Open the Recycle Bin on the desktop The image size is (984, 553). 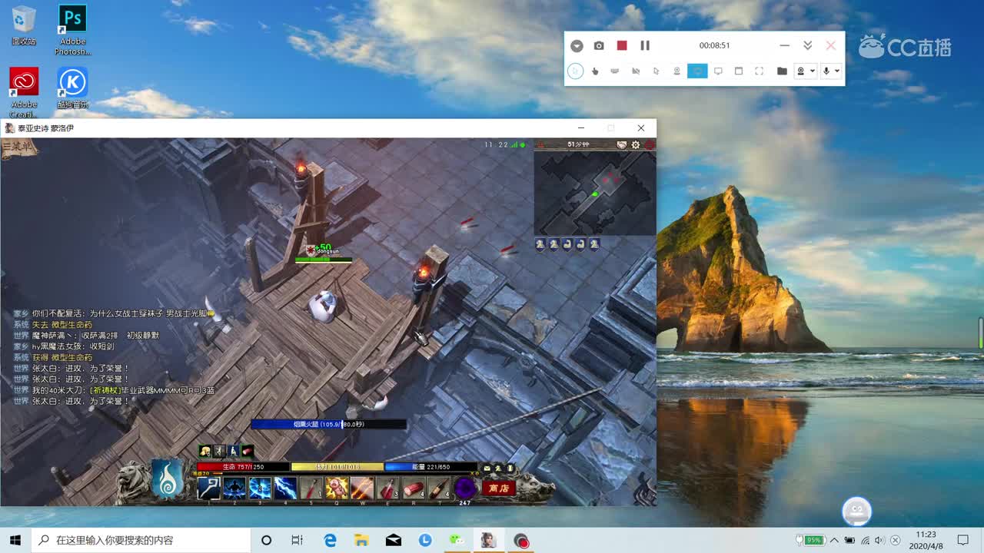coord(24,26)
